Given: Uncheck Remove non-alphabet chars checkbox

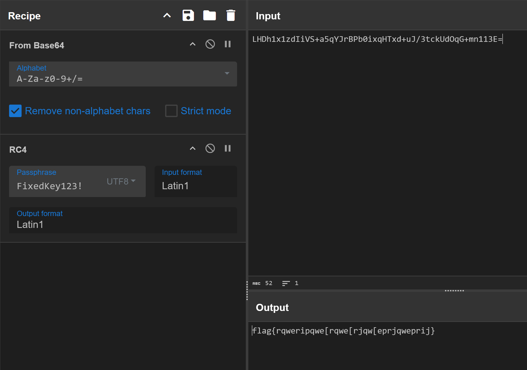Looking at the screenshot, I should 15,111.
